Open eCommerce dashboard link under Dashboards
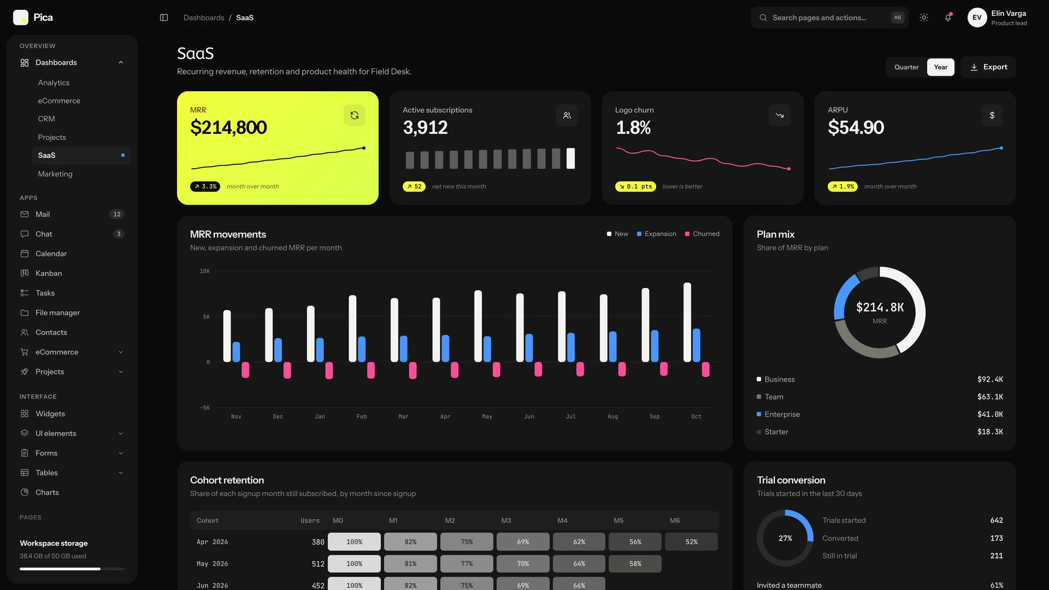This screenshot has width=1049, height=590. (81, 101)
